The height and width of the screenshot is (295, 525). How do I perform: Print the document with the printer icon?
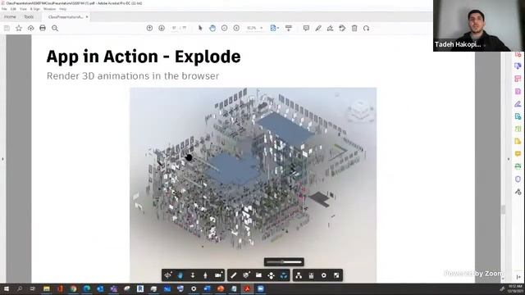(x=43, y=29)
